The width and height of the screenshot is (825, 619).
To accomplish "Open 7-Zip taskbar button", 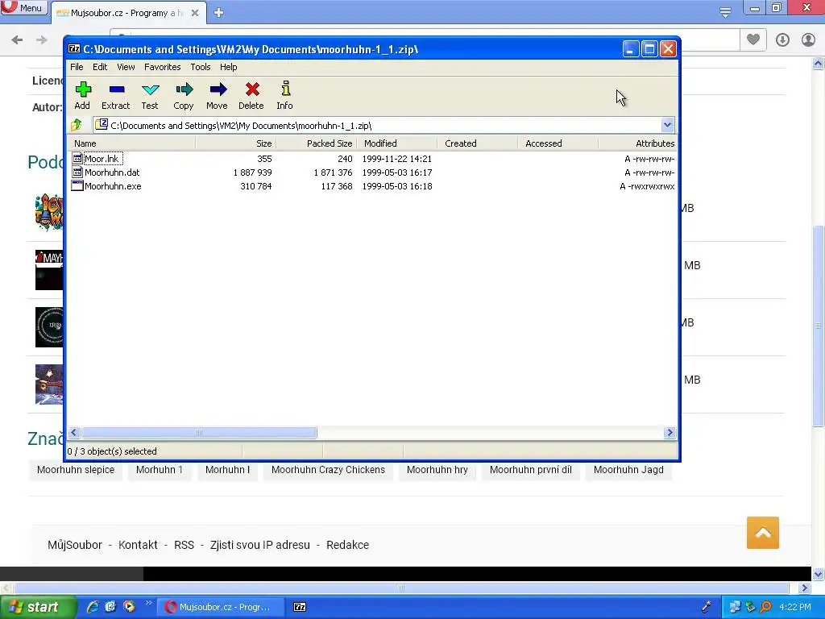I will [300, 607].
